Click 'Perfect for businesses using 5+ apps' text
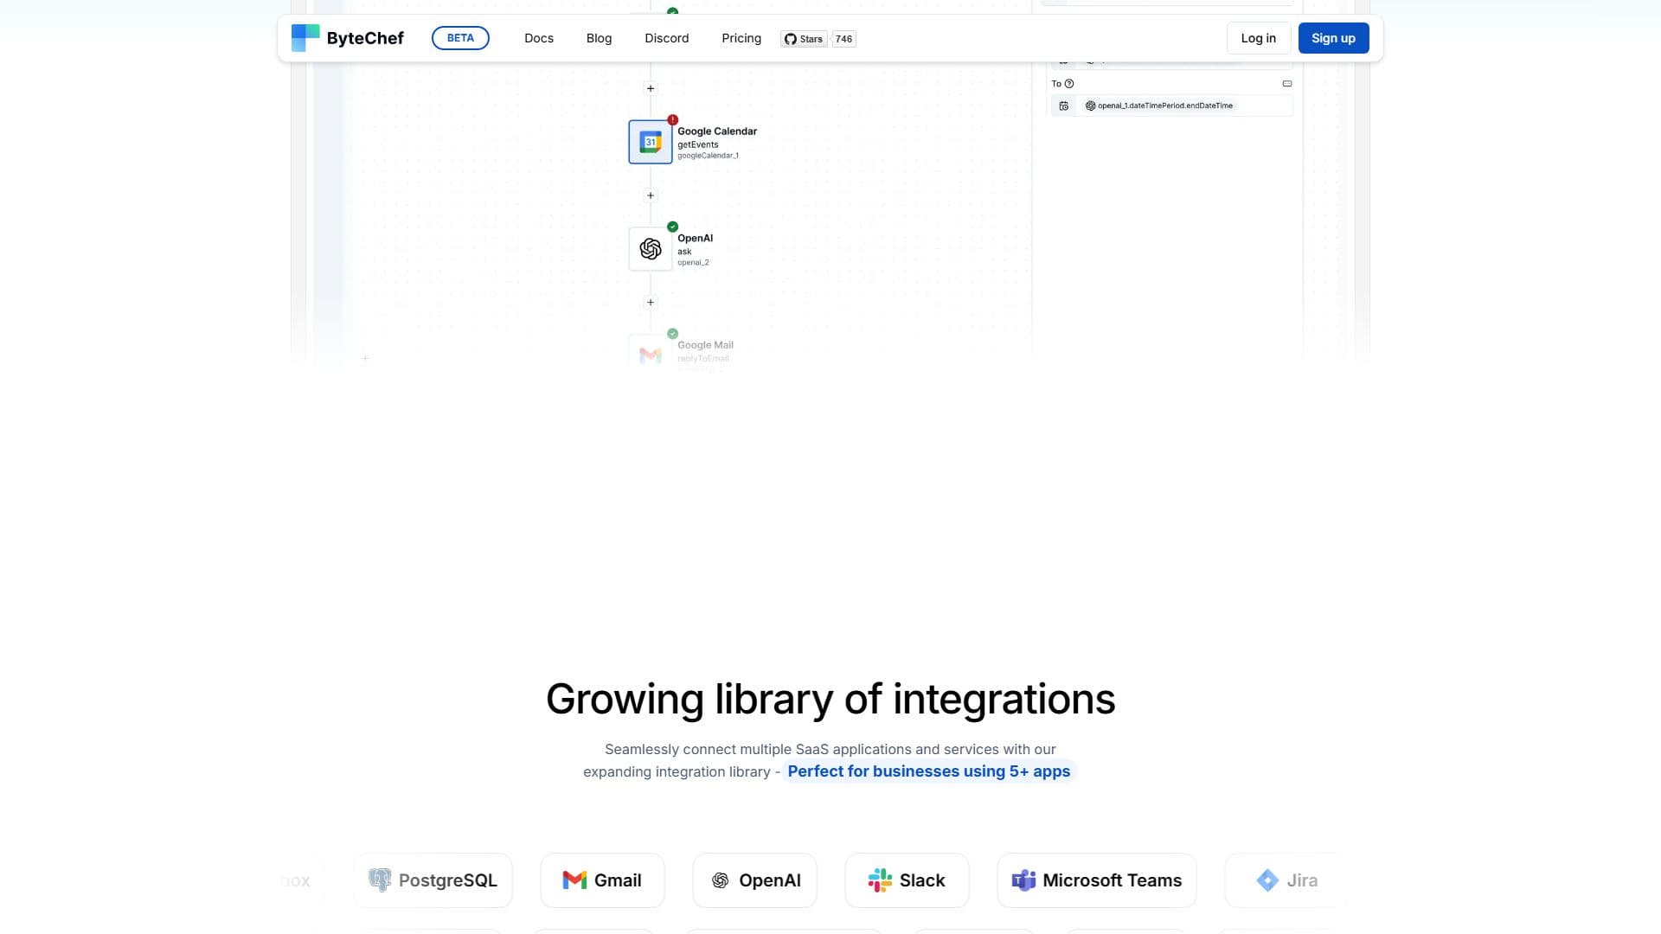Image resolution: width=1661 pixels, height=934 pixels. (x=928, y=771)
